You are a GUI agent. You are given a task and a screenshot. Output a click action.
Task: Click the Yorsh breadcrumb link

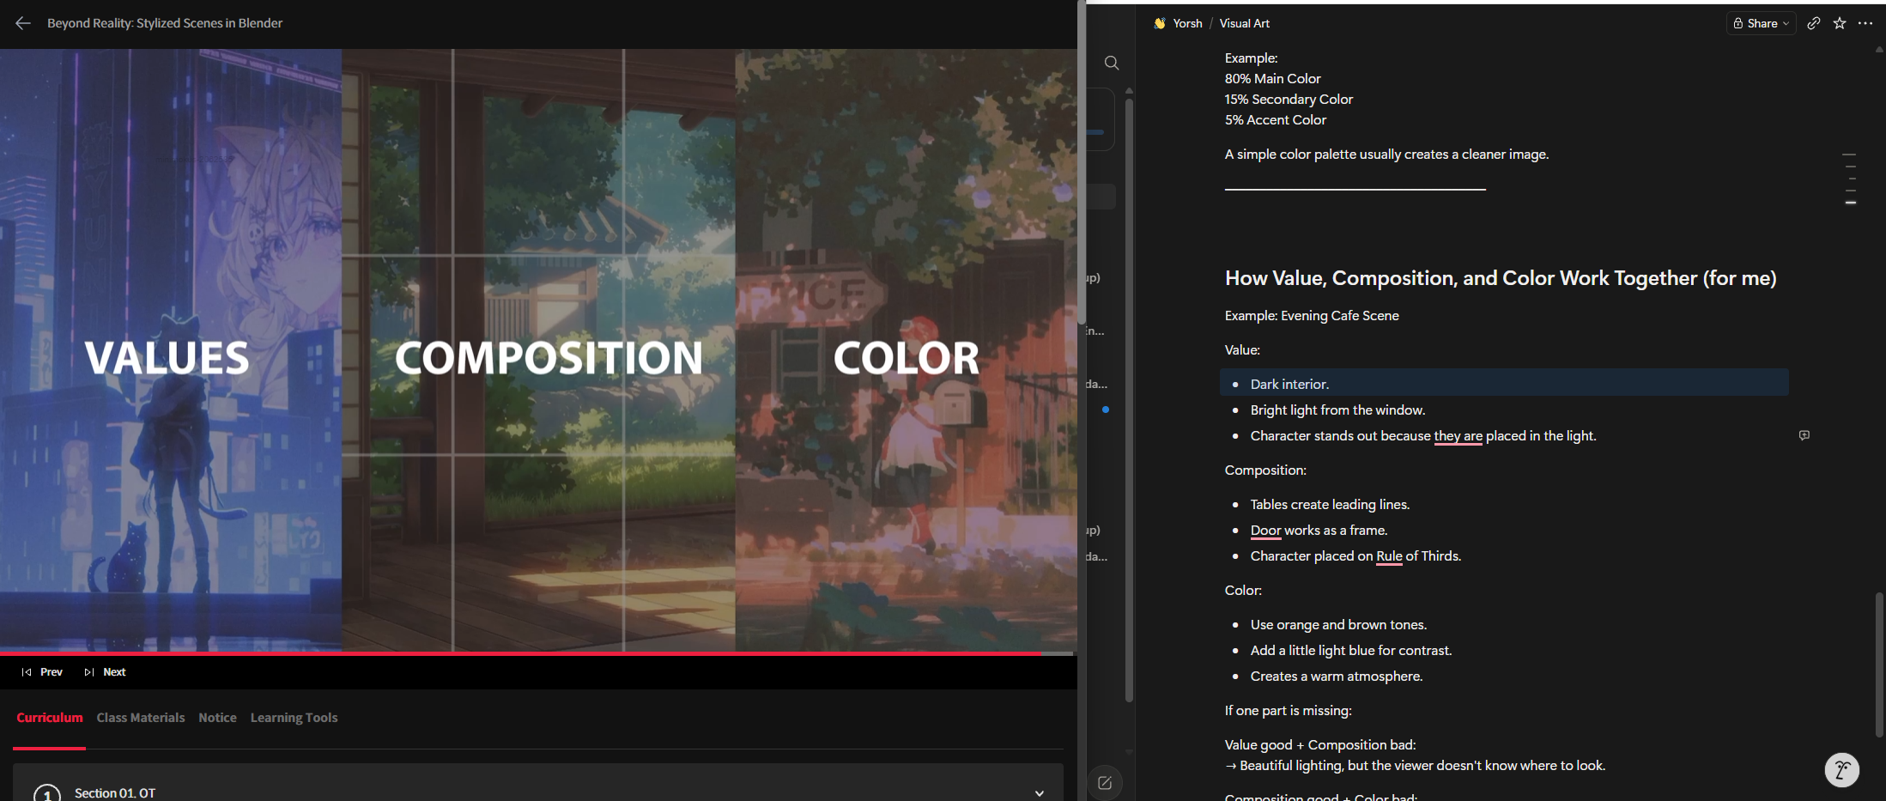point(1187,23)
